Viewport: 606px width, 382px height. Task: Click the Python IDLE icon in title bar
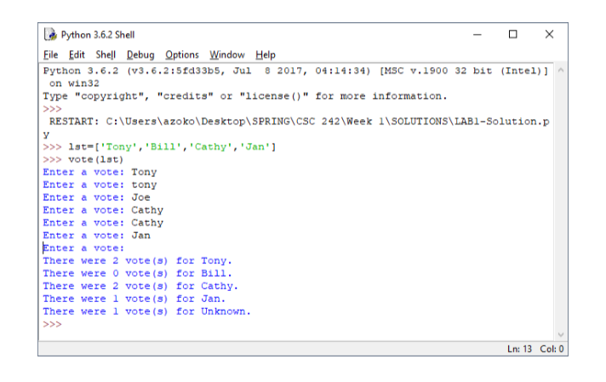50,34
